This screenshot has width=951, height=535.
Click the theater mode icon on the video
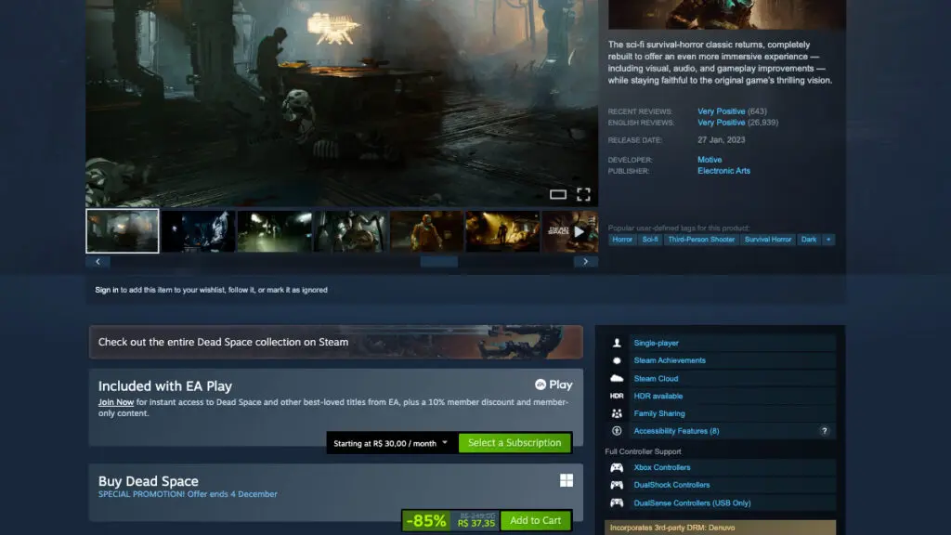click(x=560, y=192)
